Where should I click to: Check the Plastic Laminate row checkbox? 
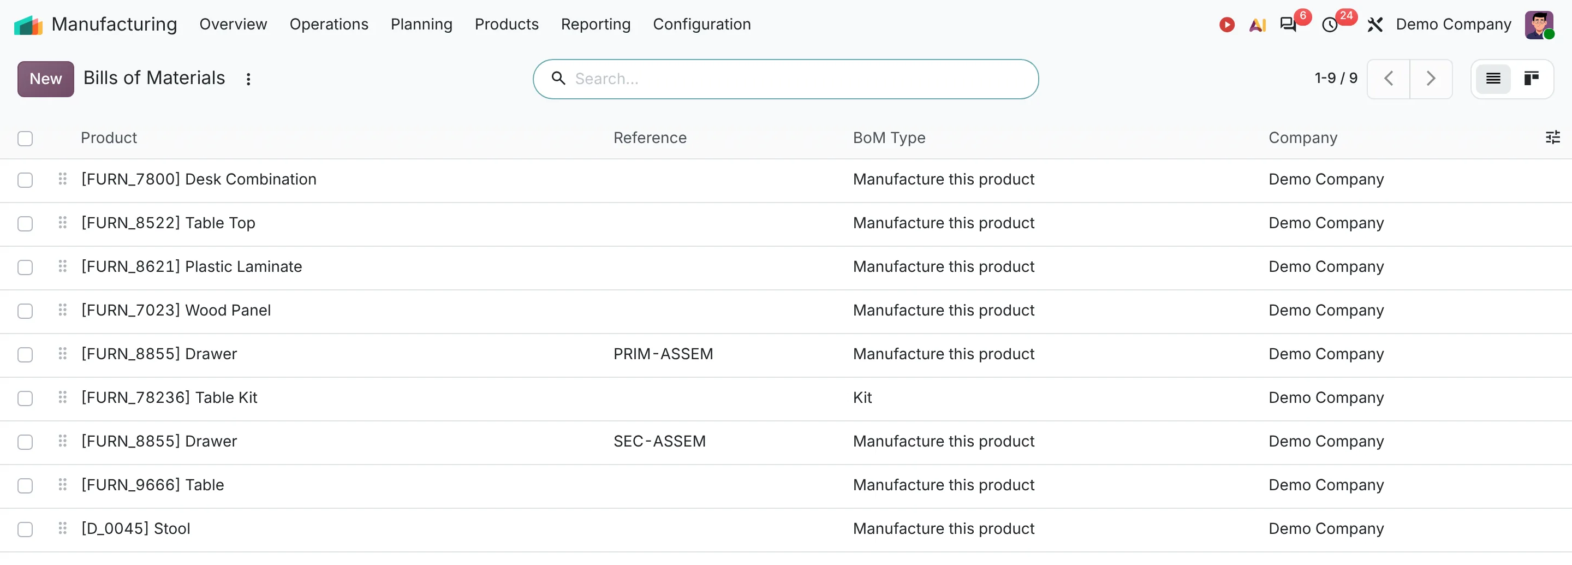[25, 267]
